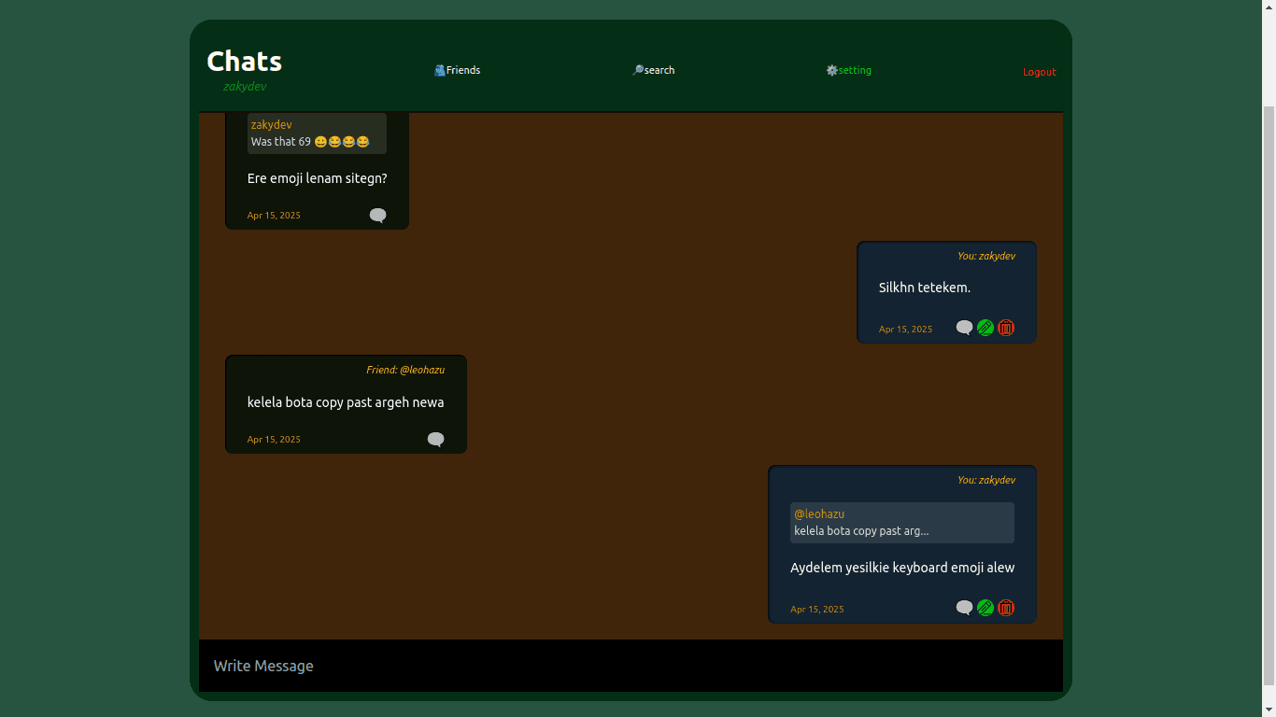1276x717 pixels.
Task: Open the Friends section
Action: click(x=462, y=70)
